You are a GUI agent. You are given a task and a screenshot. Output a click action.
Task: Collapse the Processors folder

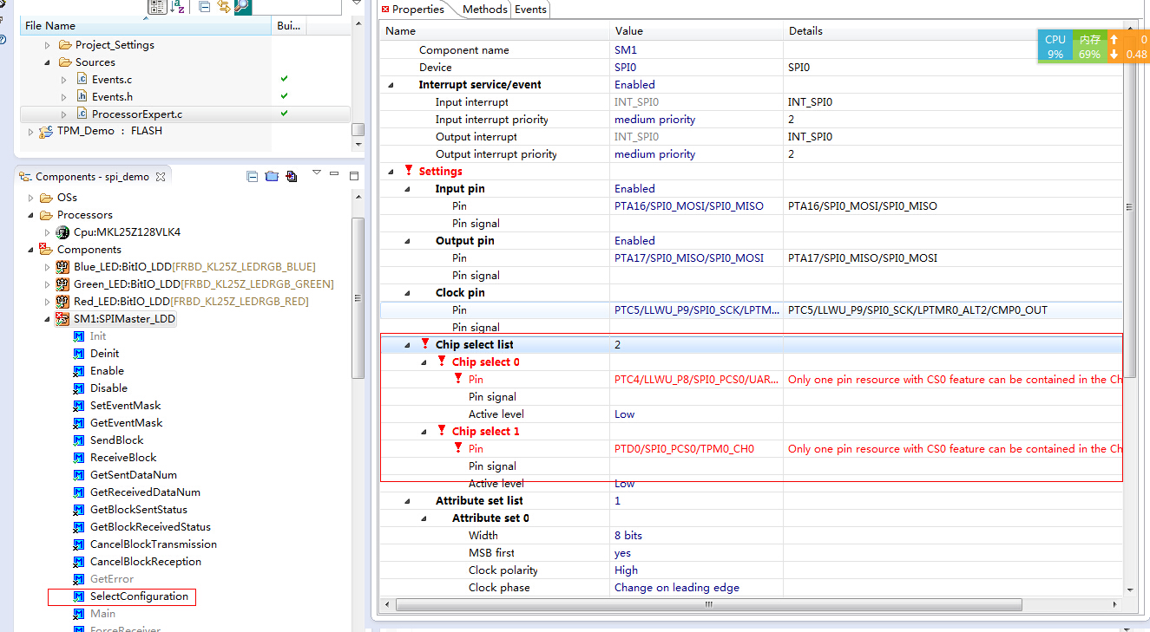tap(31, 215)
